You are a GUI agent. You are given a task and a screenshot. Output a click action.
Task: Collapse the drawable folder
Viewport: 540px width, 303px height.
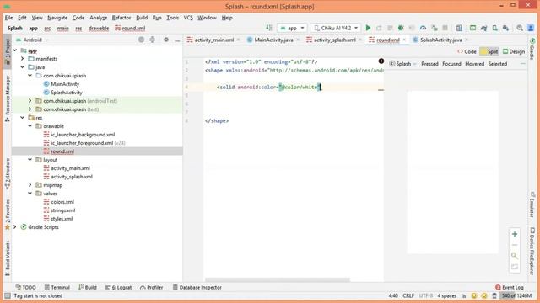(x=30, y=126)
